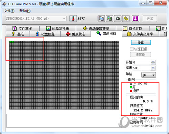The image size is (169, 134).
Task: Open the drive selection dropdown ST500DM002
Action: pos(36,19)
